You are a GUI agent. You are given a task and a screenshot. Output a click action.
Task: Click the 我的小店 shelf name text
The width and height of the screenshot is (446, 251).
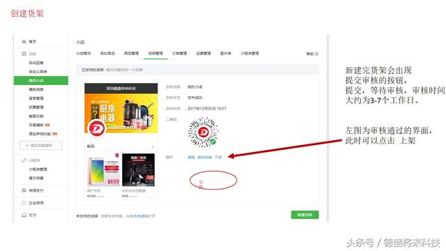pos(195,86)
